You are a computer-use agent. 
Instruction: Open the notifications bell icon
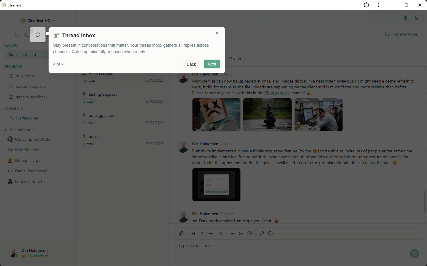[x=417, y=18]
